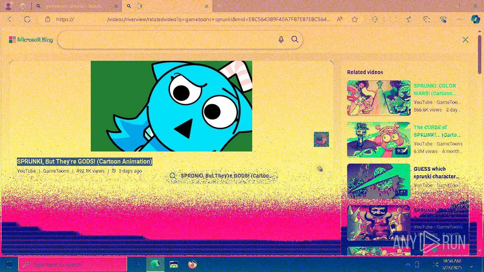Play the main Sprunki video
This screenshot has width=484, height=272.
pos(171,106)
